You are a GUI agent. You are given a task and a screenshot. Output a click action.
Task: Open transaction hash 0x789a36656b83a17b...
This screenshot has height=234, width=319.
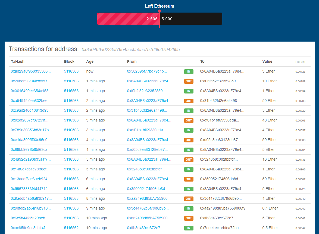[x=31, y=130]
